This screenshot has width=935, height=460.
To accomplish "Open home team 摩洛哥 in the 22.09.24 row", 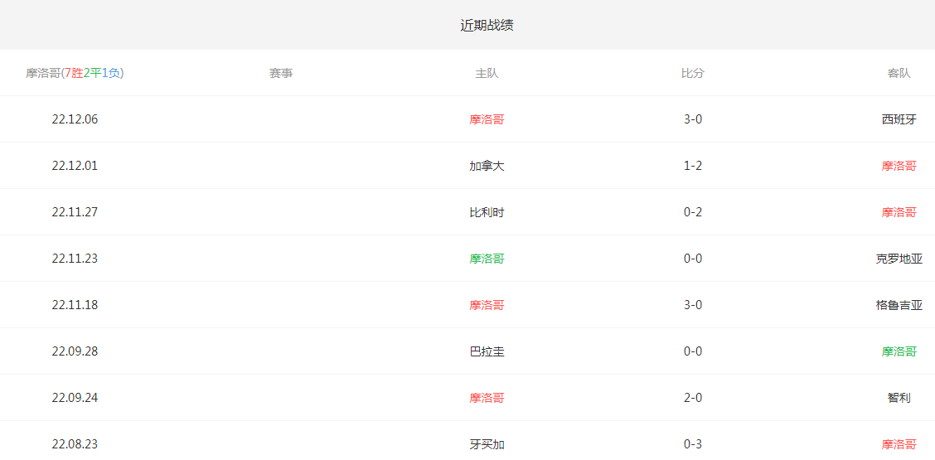I will [x=487, y=398].
